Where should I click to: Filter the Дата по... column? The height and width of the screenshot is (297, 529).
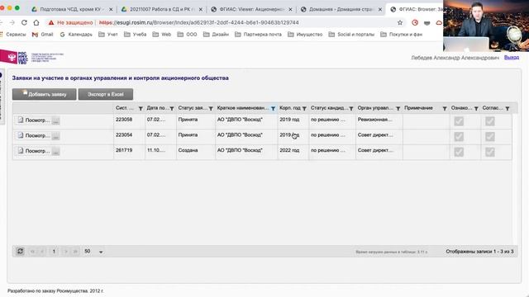pyautogui.click(x=172, y=108)
